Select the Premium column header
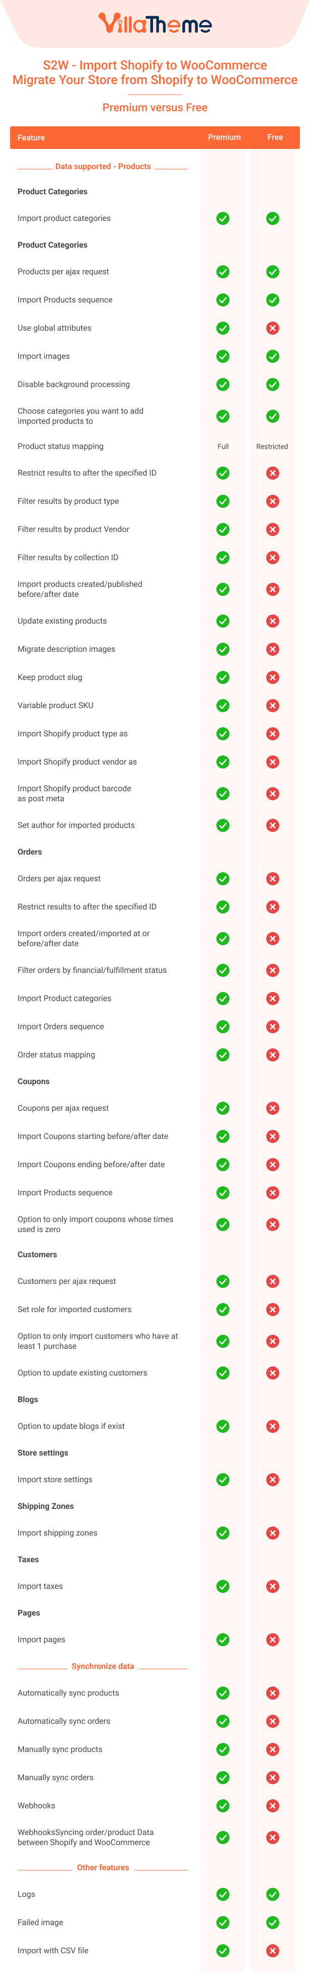Screen dimensions: 310x1985 tap(224, 137)
